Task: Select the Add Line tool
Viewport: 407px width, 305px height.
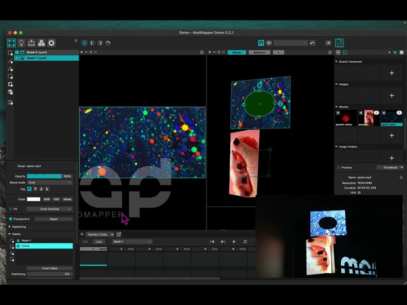Action: point(10,61)
